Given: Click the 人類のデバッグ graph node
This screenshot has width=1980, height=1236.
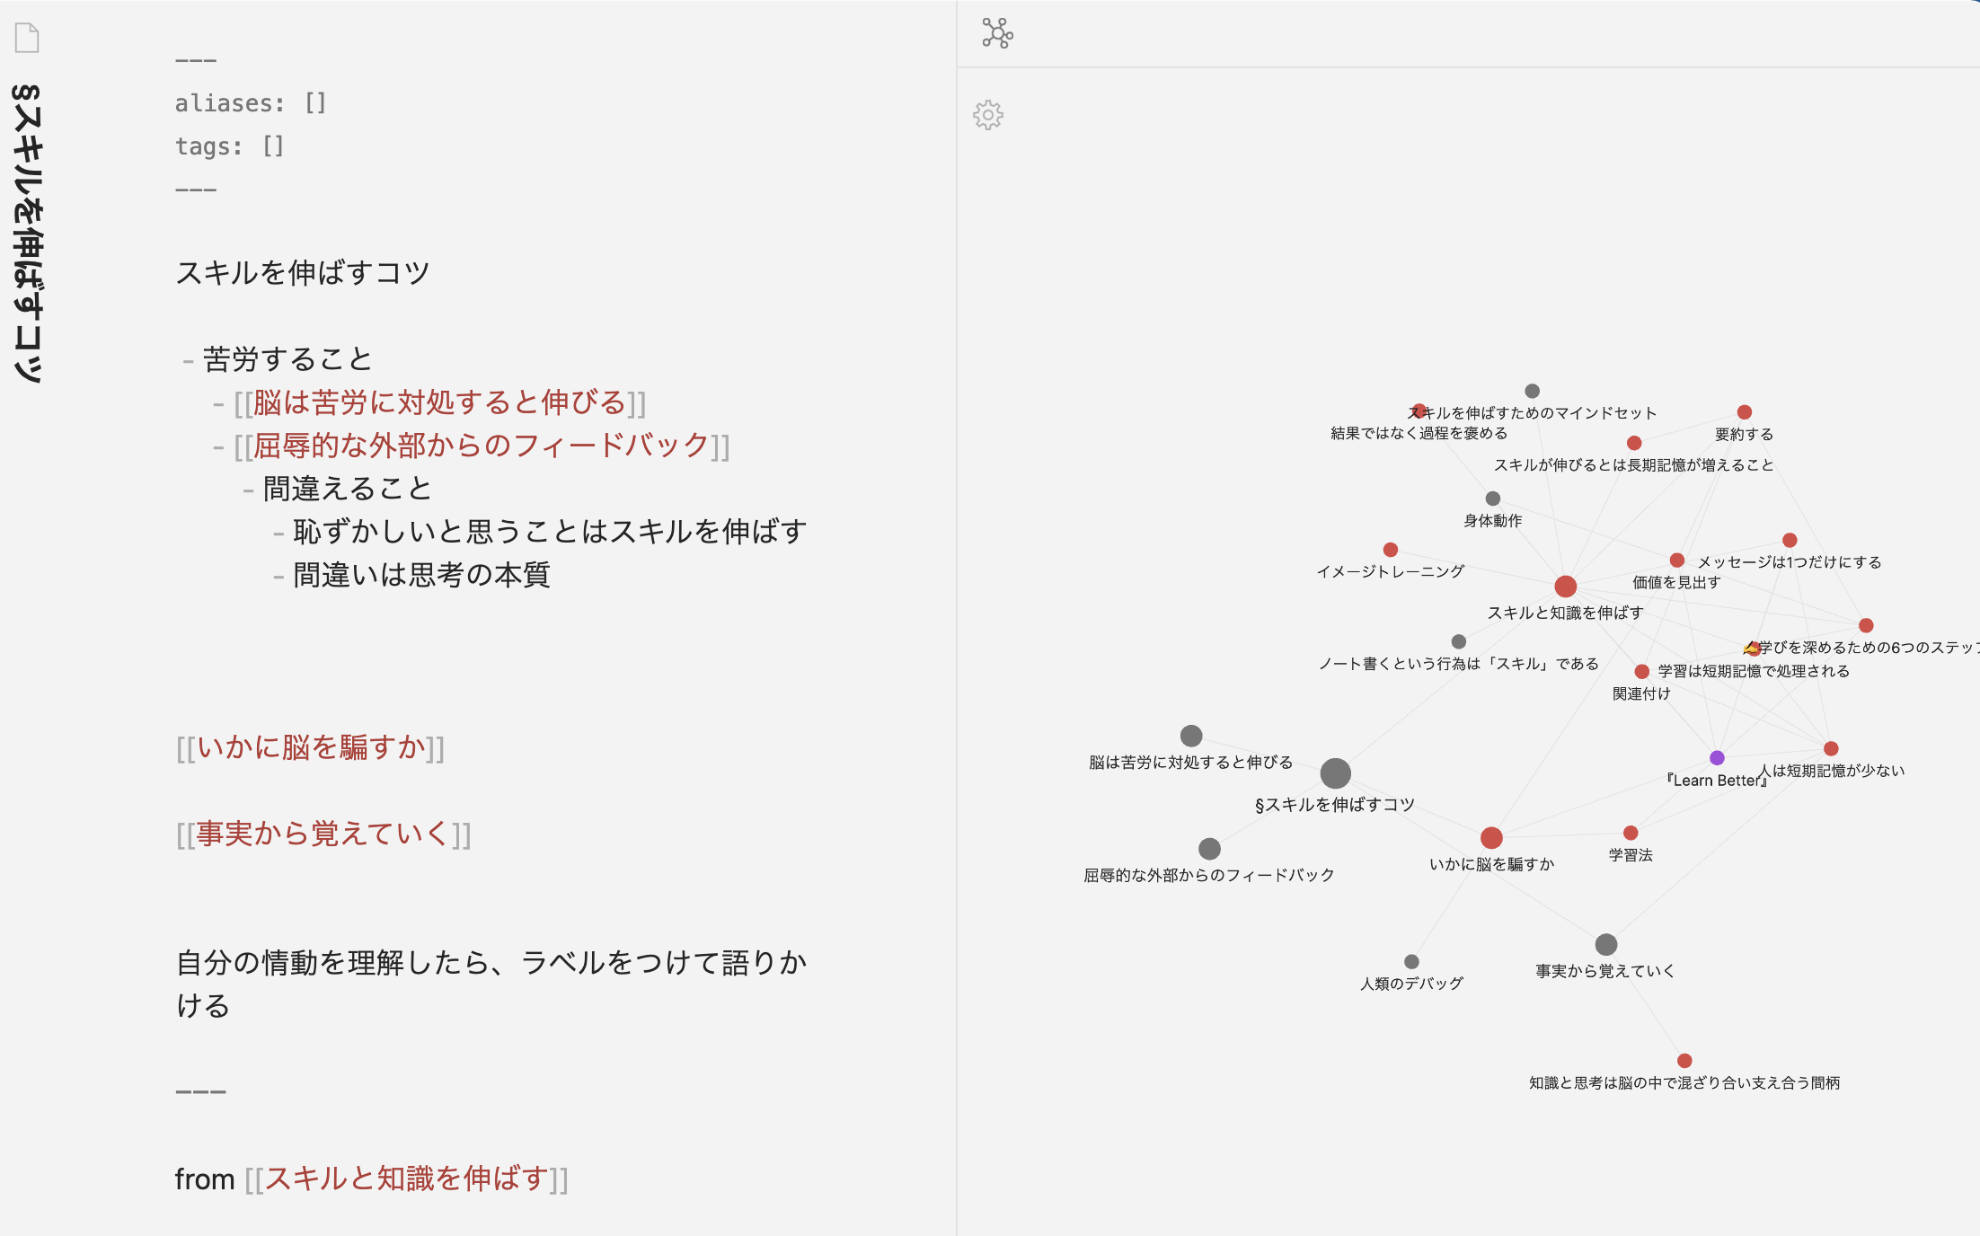Looking at the screenshot, I should [x=1411, y=962].
